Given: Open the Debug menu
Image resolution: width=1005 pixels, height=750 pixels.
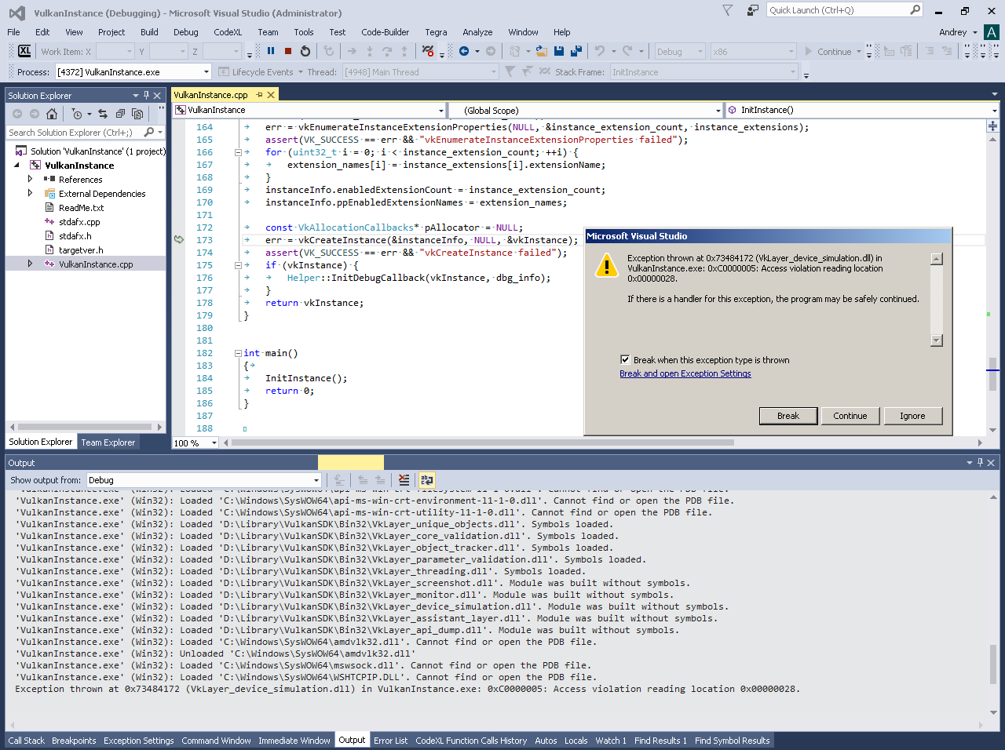Looking at the screenshot, I should (186, 32).
